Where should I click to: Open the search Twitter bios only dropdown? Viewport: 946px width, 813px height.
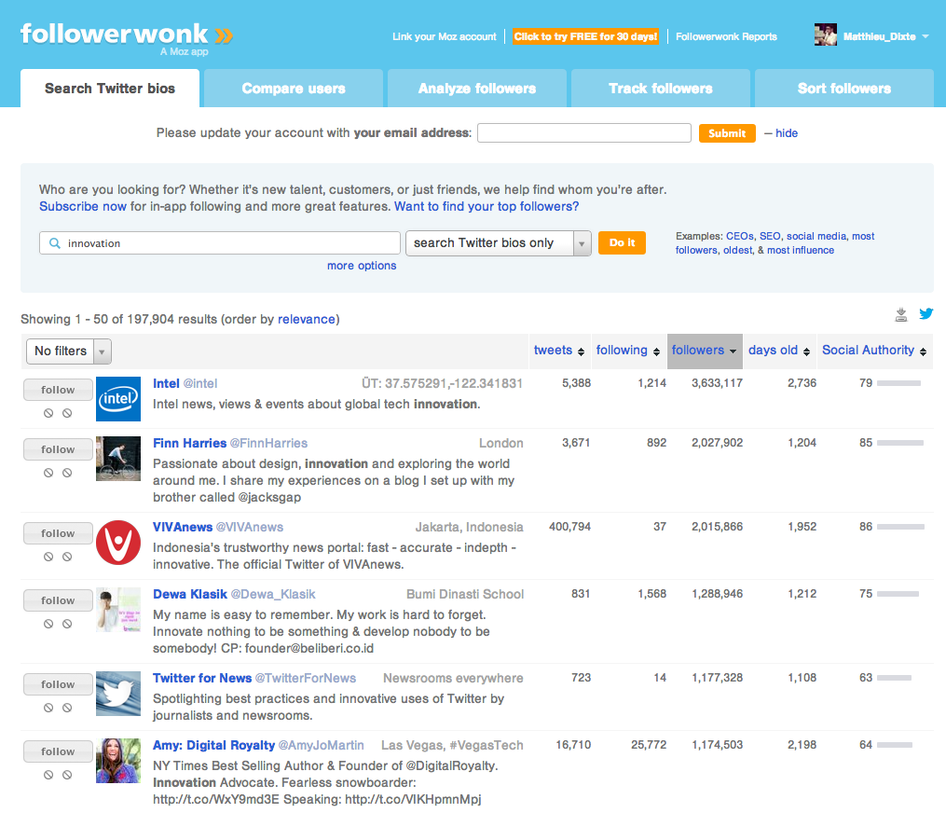point(499,243)
